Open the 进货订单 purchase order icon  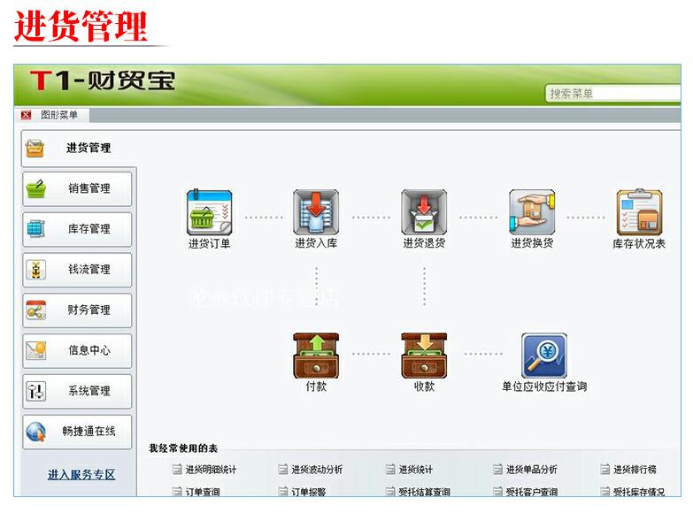[x=209, y=212]
